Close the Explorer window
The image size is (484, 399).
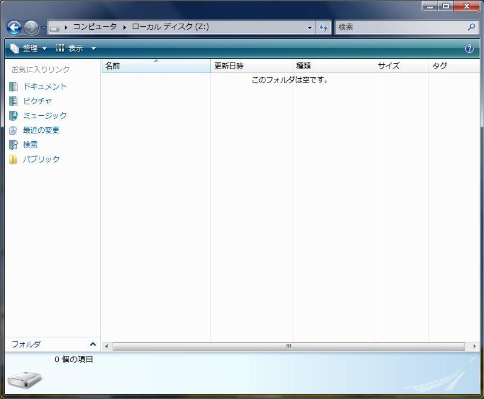click(466, 6)
